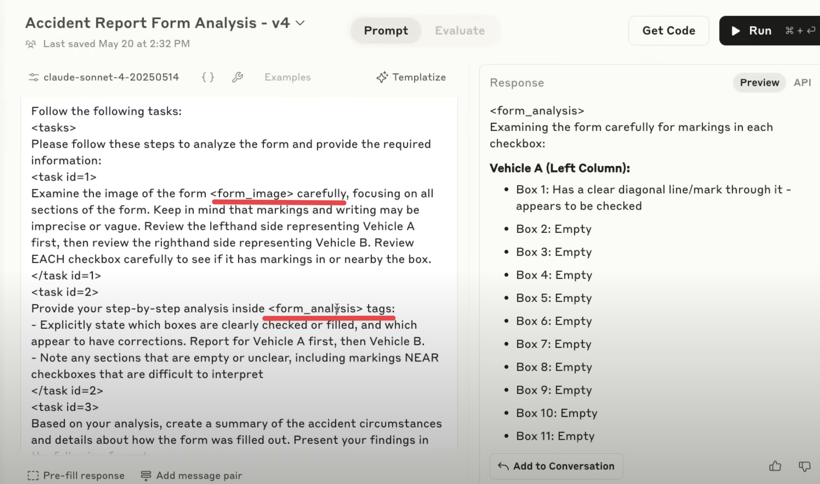Switch response view to API
The width and height of the screenshot is (820, 484).
pyautogui.click(x=802, y=82)
